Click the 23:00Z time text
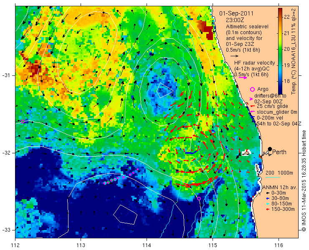309x250 pixels. tap(235, 20)
